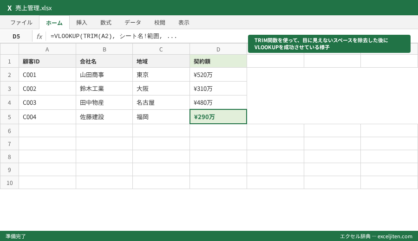Screen dimensions: 418x241
Task: Select cell containing 山田商事
Action: (x=104, y=75)
